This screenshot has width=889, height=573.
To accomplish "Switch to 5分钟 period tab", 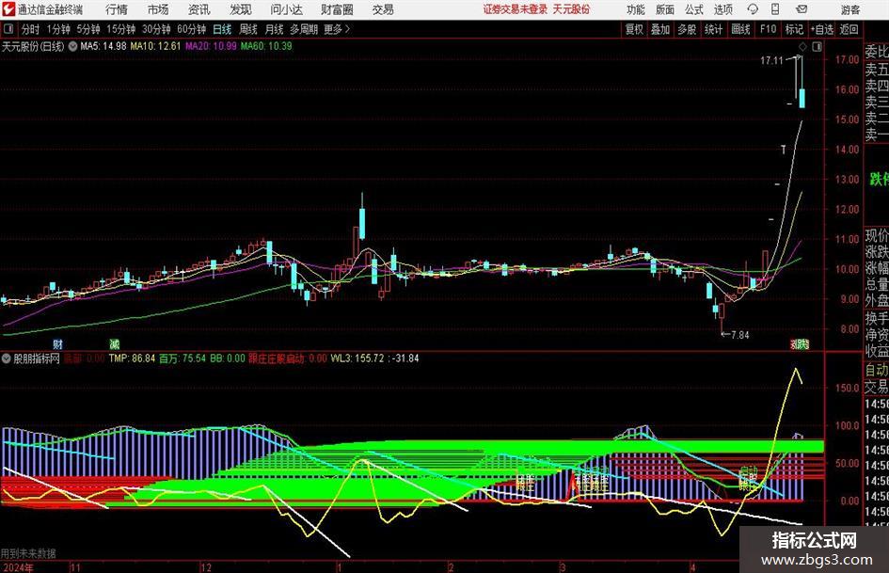I will coord(88,29).
